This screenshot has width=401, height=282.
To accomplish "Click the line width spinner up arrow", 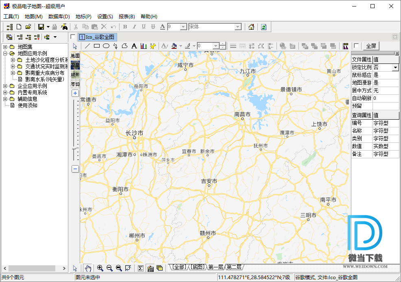I will tap(223, 44).
